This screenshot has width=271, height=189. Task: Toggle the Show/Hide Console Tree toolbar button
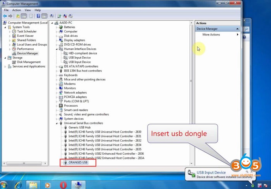pos(24,16)
